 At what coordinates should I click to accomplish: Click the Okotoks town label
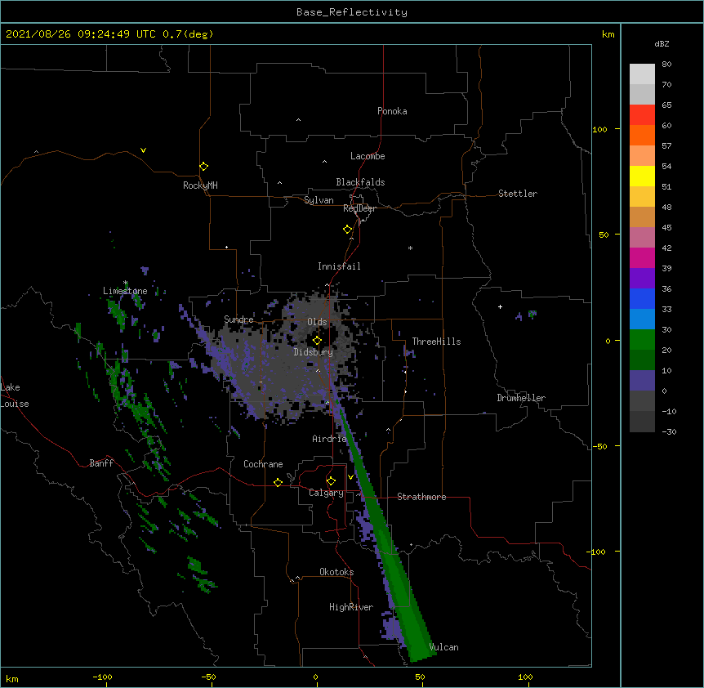[x=336, y=572]
